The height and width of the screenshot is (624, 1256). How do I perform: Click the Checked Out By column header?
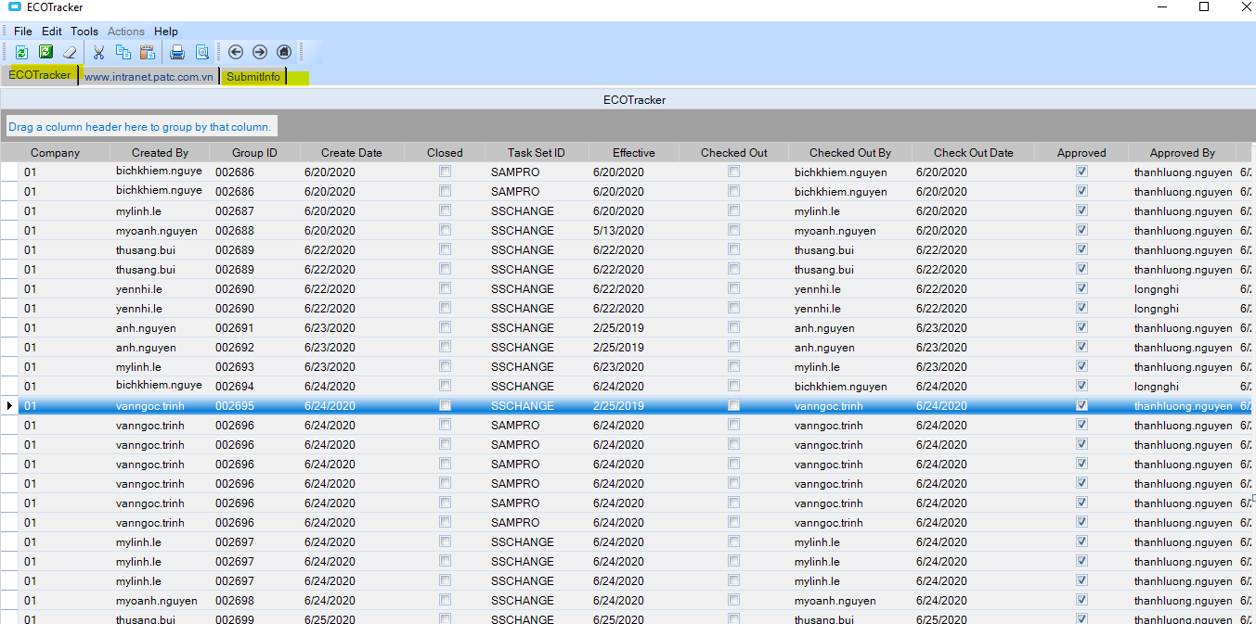849,153
